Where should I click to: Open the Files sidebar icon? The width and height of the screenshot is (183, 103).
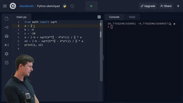point(7,18)
